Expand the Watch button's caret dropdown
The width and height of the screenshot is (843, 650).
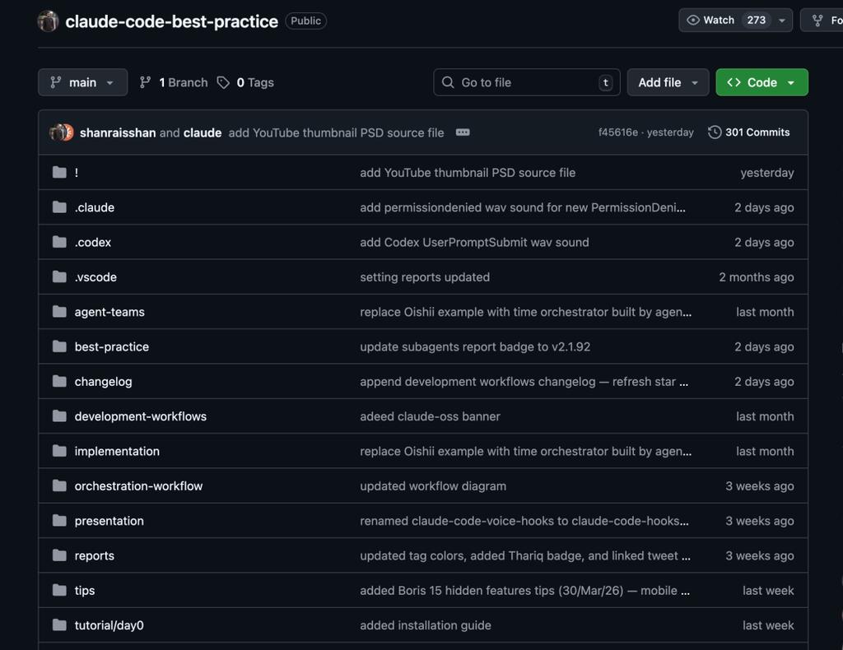[780, 20]
